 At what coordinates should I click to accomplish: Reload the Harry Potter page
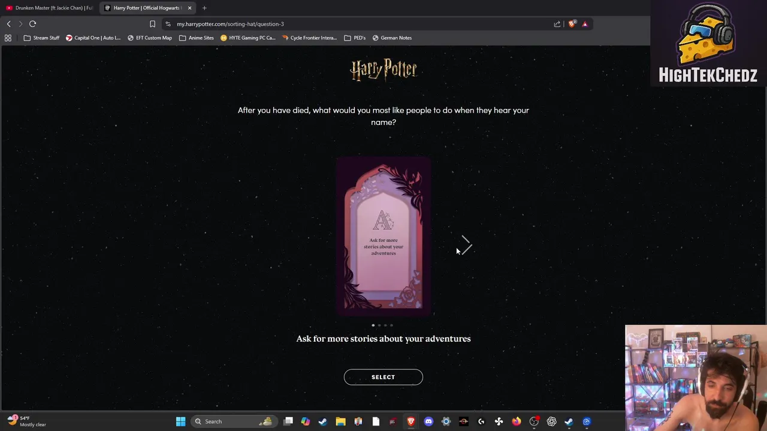click(x=33, y=24)
